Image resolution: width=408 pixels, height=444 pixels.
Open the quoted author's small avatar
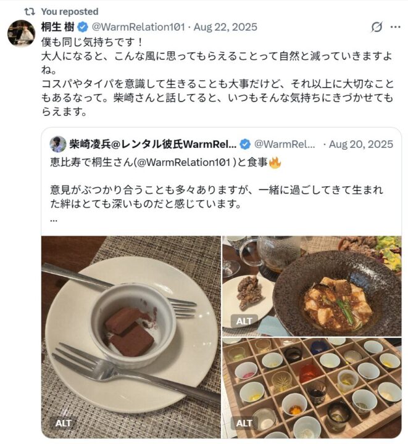pyautogui.click(x=58, y=144)
